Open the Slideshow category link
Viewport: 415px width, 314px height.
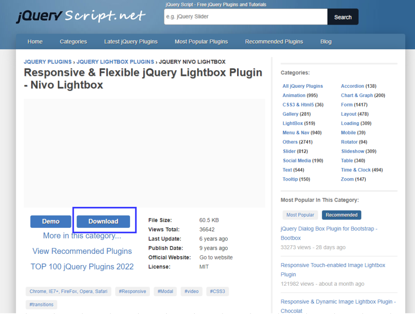(352, 151)
